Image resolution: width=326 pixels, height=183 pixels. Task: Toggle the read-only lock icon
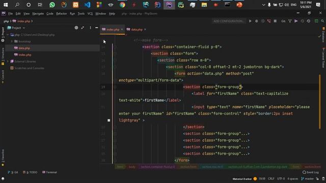pyautogui.click(x=317, y=179)
